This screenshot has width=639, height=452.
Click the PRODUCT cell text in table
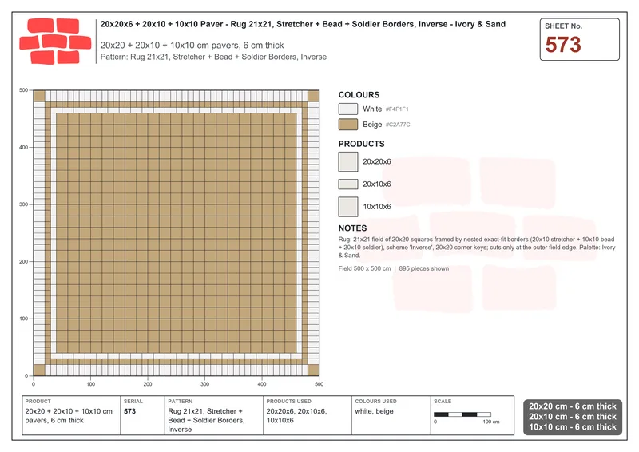[x=69, y=416]
